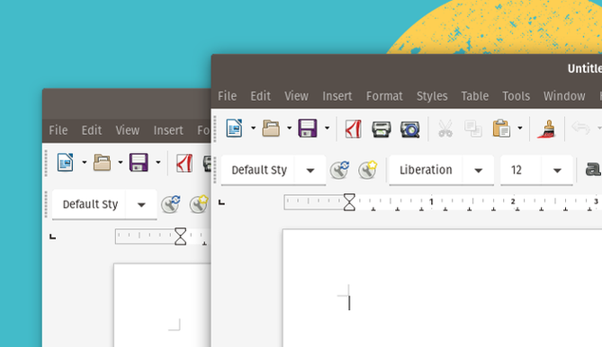Screen dimensions: 602x347
Task: Open File menu in back window
Action: (x=58, y=130)
